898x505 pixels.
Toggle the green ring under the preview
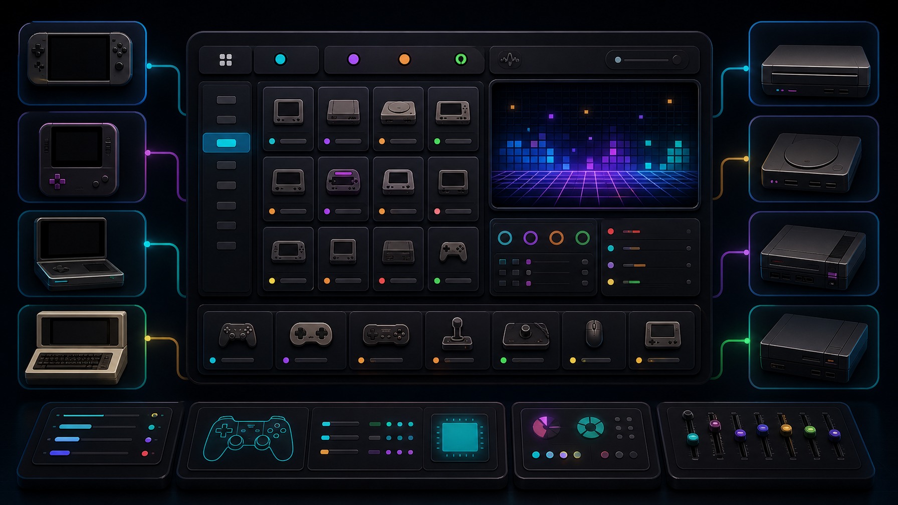tap(582, 237)
